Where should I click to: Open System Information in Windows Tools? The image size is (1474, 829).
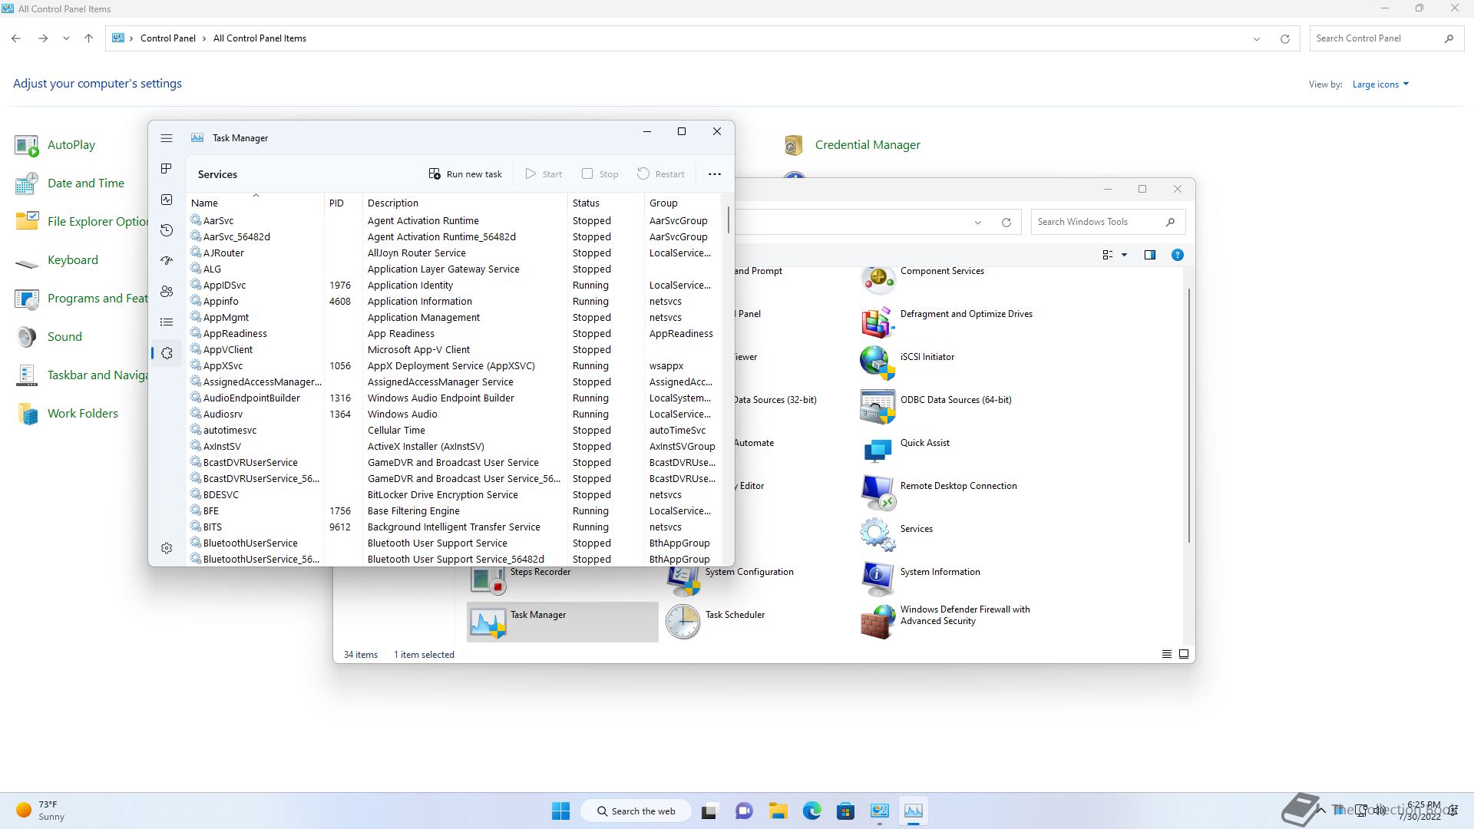pyautogui.click(x=921, y=580)
